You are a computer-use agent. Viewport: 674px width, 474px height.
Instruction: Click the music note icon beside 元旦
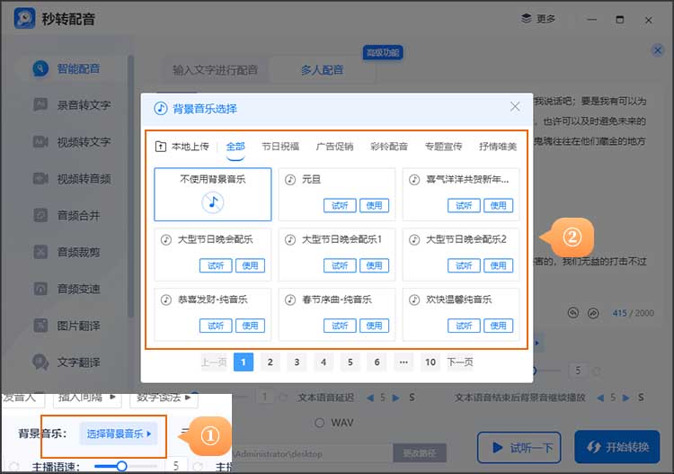pos(290,179)
